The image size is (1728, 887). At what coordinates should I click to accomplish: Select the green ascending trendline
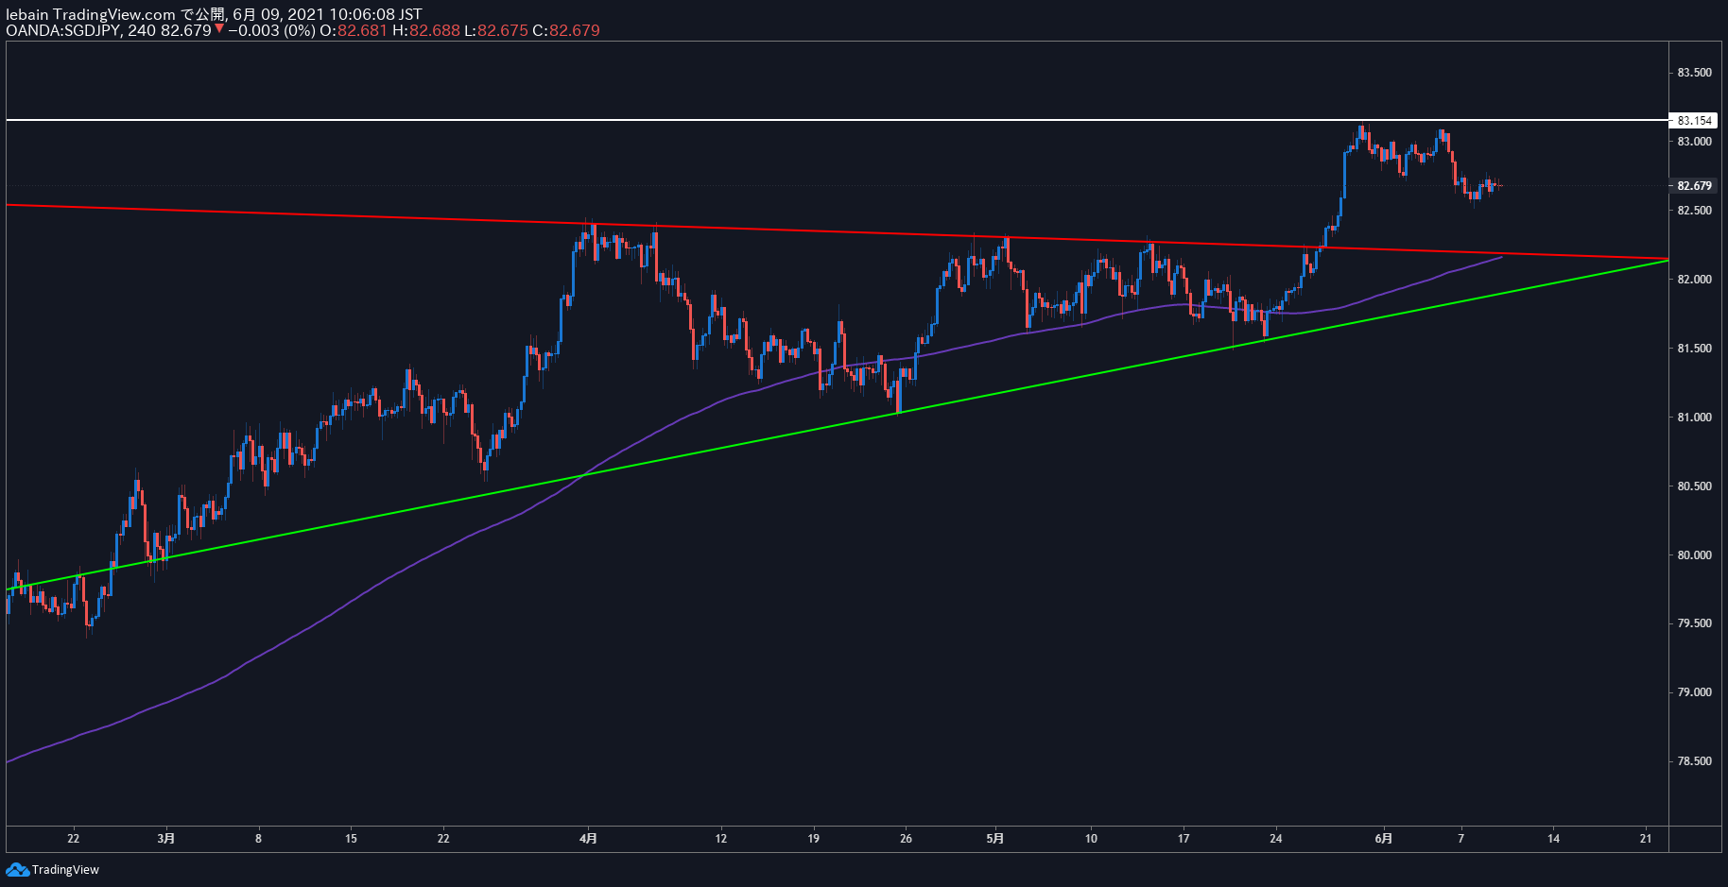click(837, 424)
